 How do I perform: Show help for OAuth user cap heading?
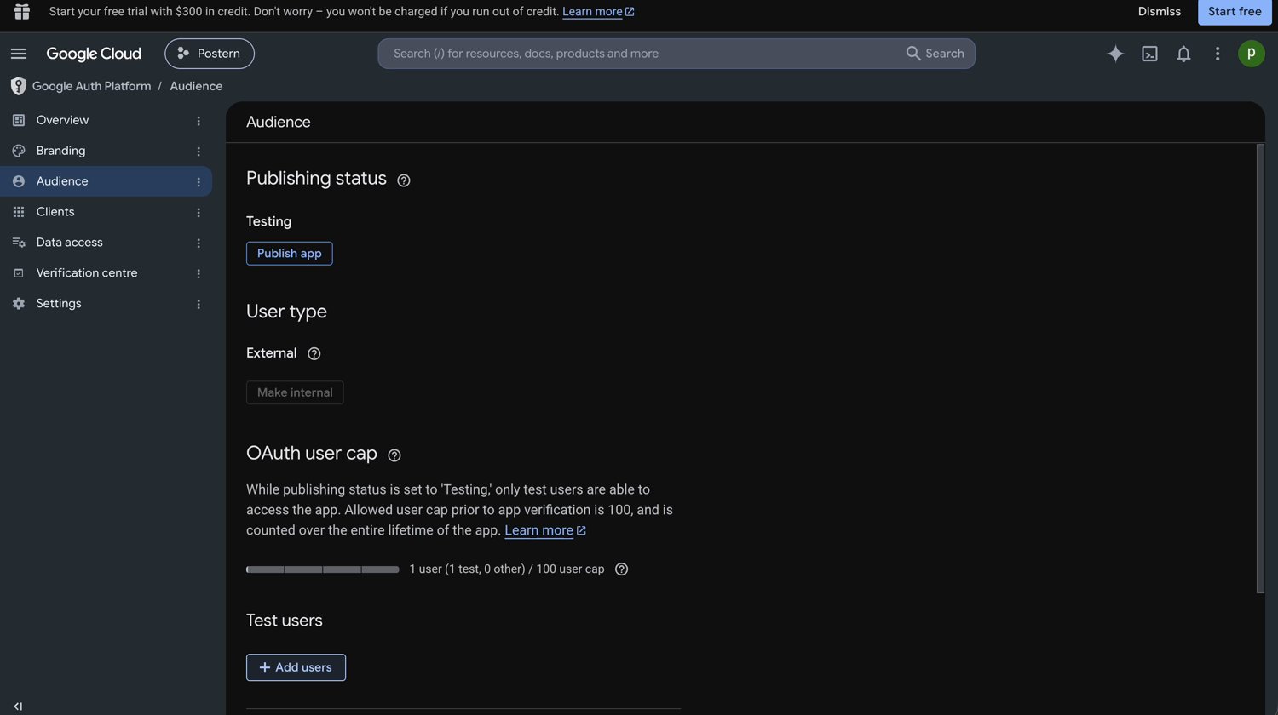[x=394, y=455]
